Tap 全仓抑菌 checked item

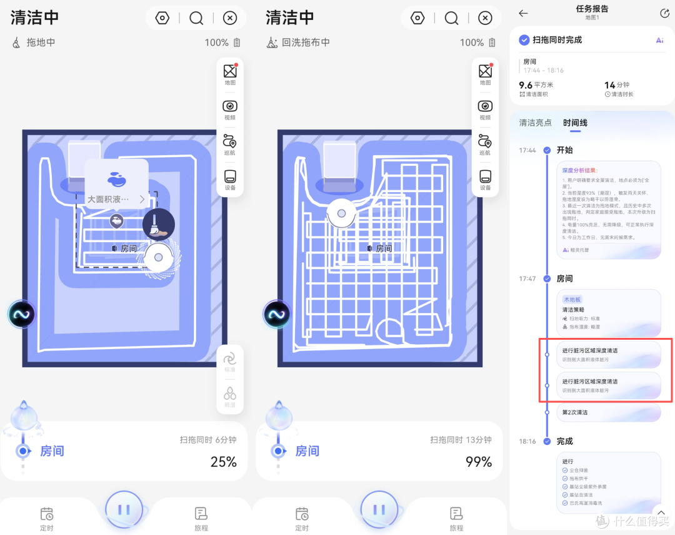(x=575, y=471)
